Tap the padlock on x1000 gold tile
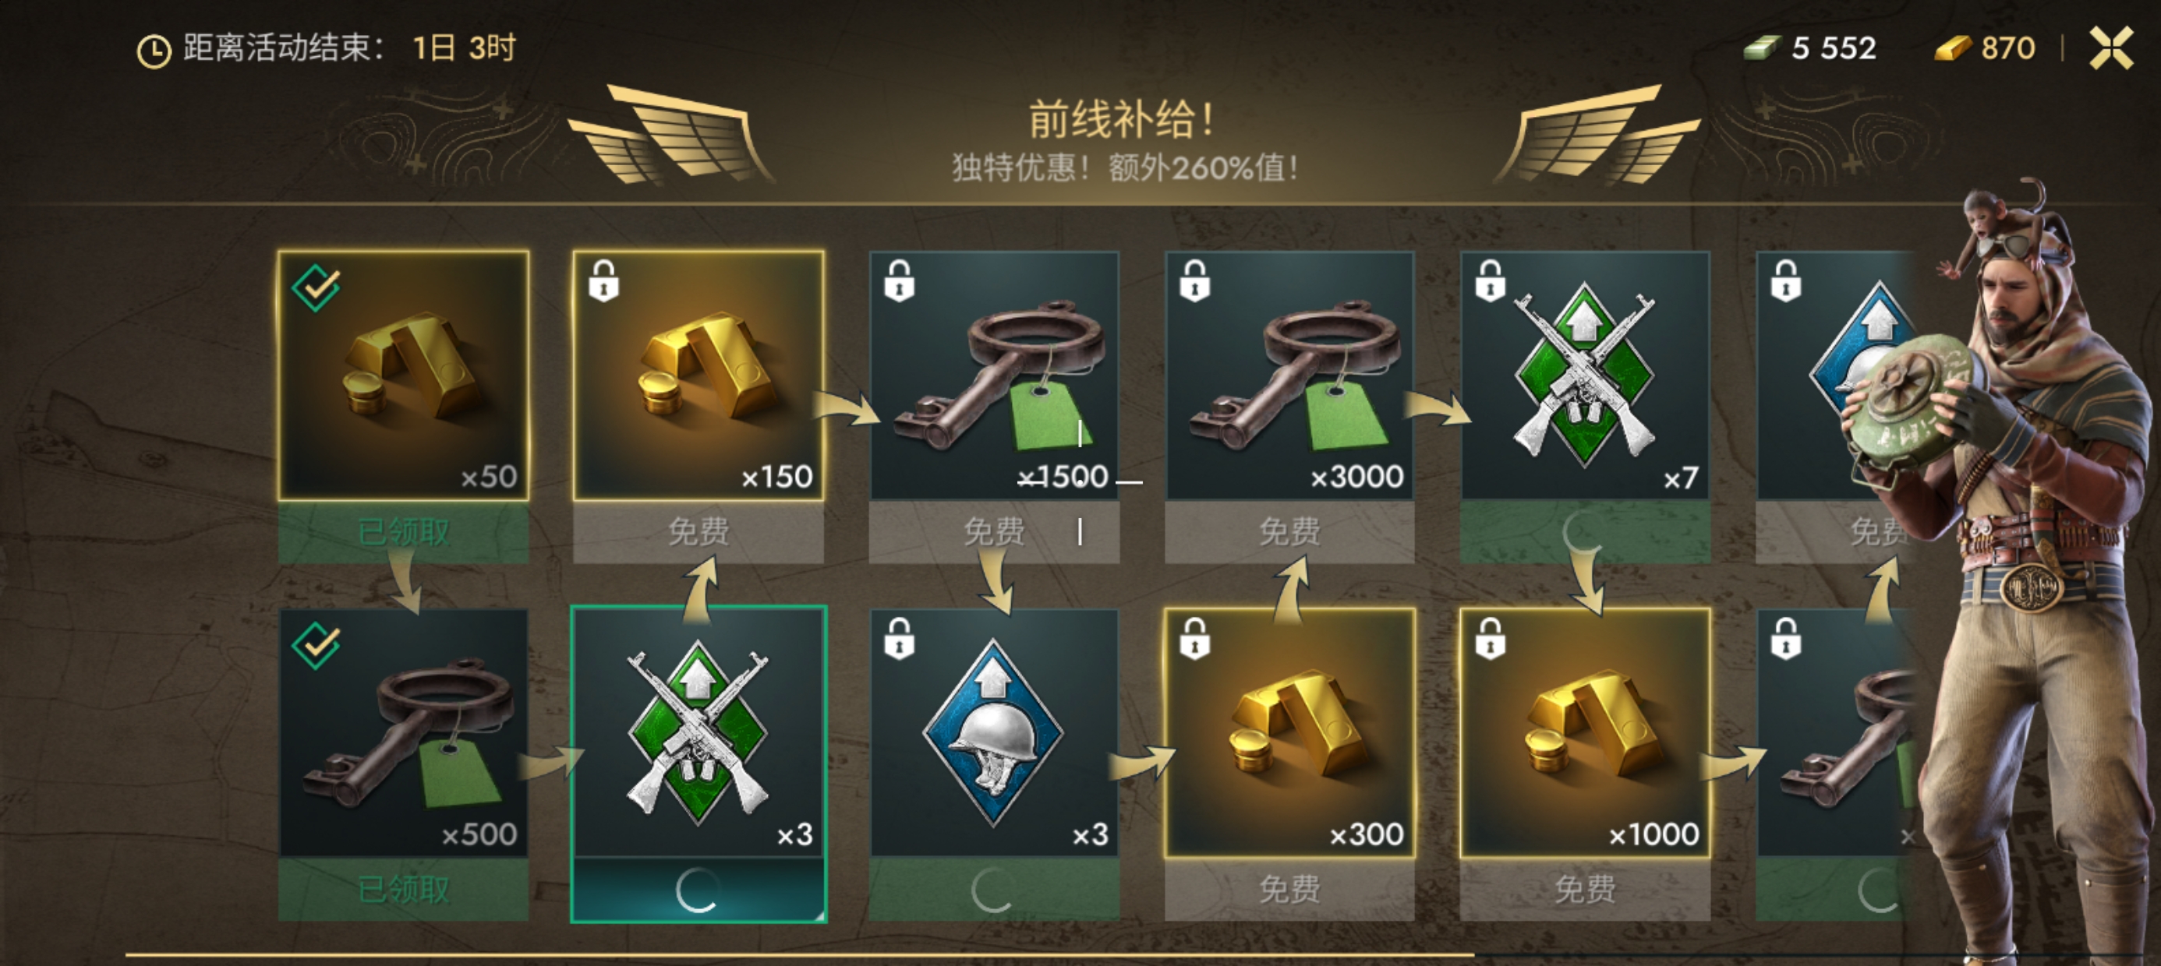The image size is (2161, 966). [x=1490, y=637]
